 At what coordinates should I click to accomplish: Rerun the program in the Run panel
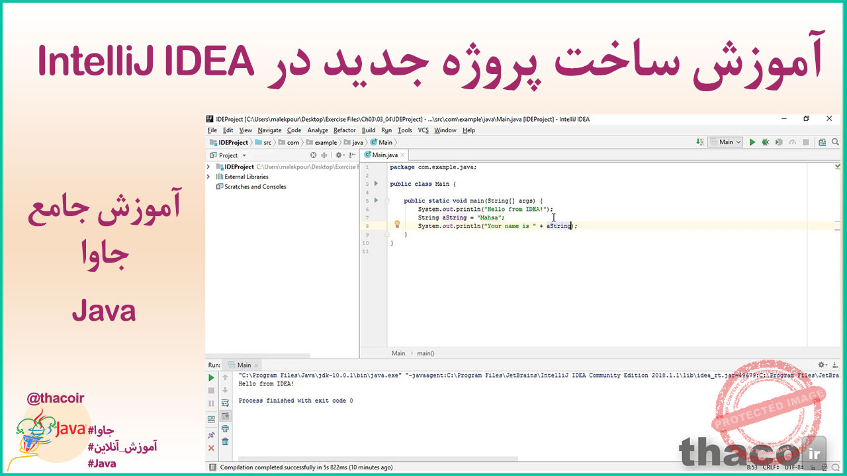tap(211, 377)
